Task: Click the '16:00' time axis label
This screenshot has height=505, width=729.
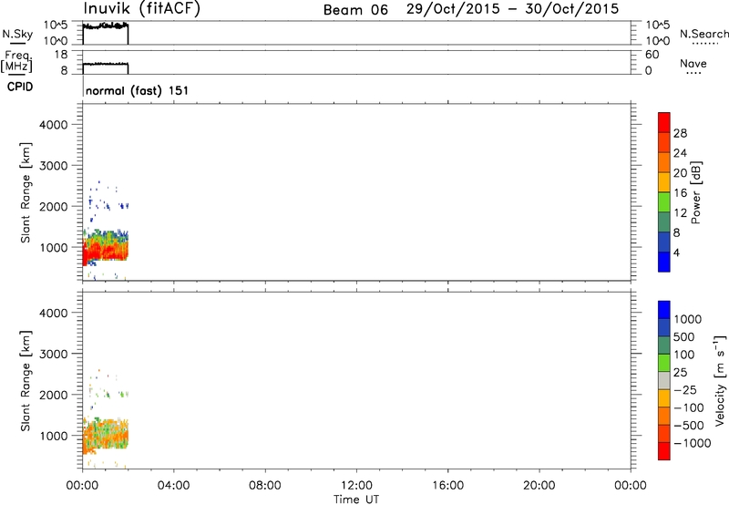Action: click(447, 486)
